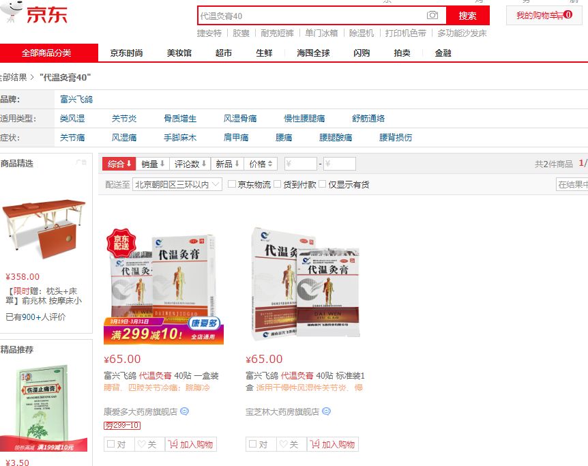Open 金融 navigation item

point(443,53)
